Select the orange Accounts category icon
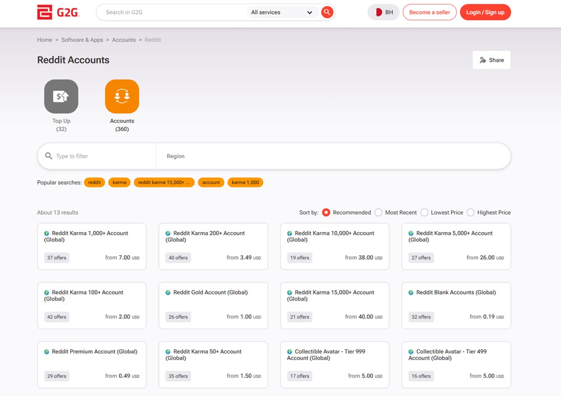 (122, 96)
